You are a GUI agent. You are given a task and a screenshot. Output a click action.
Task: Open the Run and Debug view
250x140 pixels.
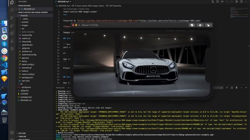12,26
